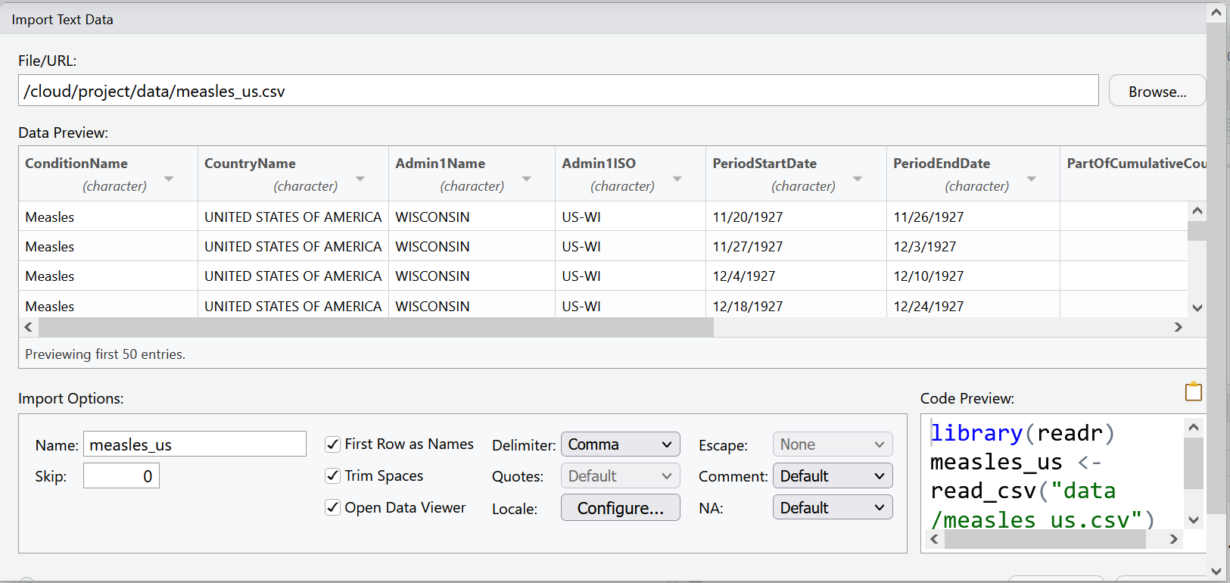Focus the File/URL path input
The width and height of the screenshot is (1230, 583).
pyautogui.click(x=558, y=91)
